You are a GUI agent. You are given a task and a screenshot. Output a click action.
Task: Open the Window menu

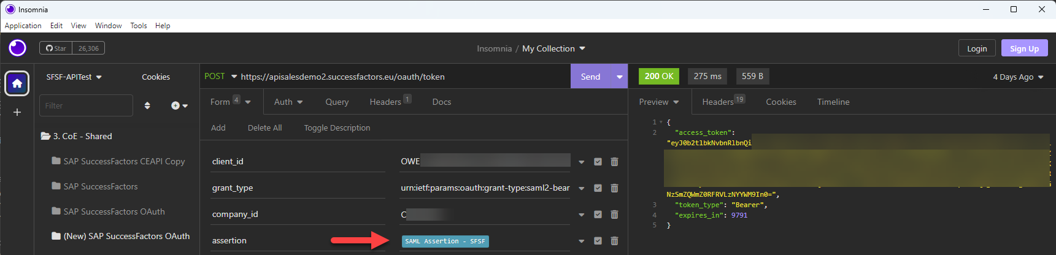(109, 26)
